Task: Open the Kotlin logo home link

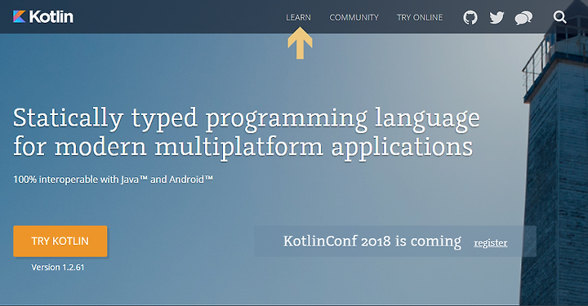Action: pyautogui.click(x=43, y=17)
